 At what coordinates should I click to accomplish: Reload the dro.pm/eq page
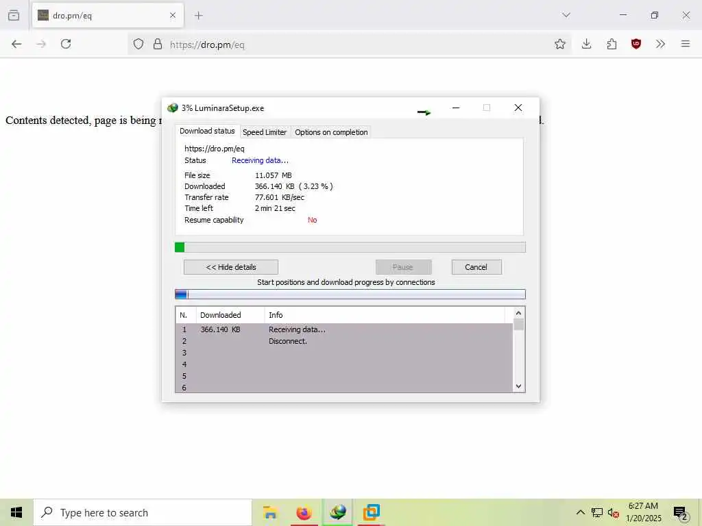point(66,44)
